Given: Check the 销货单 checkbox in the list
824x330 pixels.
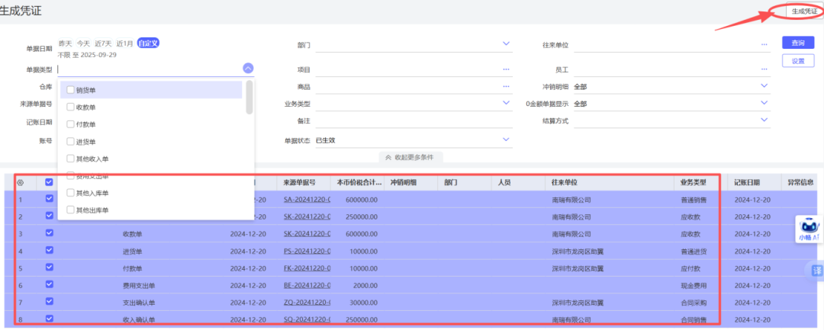Looking at the screenshot, I should (70, 90).
